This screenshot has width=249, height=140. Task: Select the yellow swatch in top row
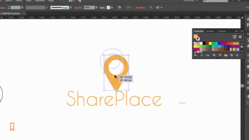[x=210, y=43]
